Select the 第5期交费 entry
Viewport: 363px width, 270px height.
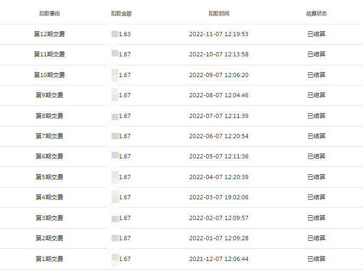coord(49,177)
